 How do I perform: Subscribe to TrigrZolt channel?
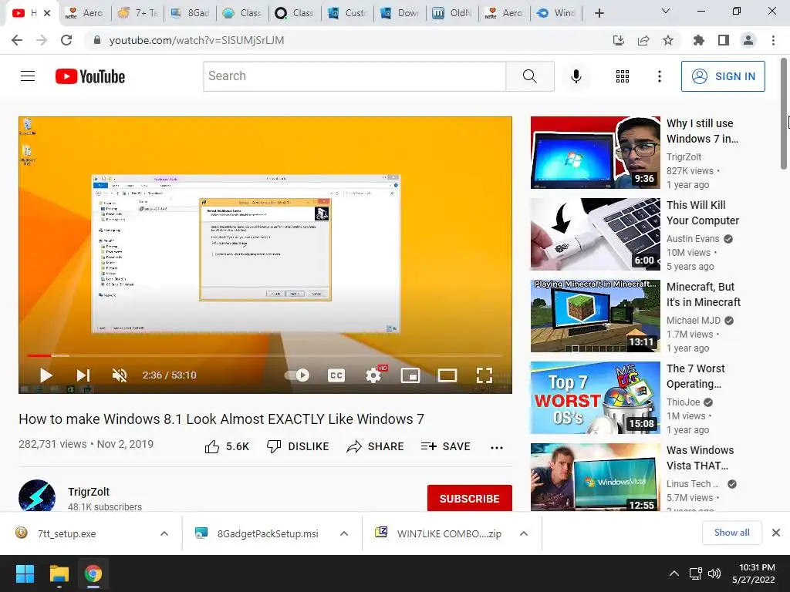pos(470,499)
